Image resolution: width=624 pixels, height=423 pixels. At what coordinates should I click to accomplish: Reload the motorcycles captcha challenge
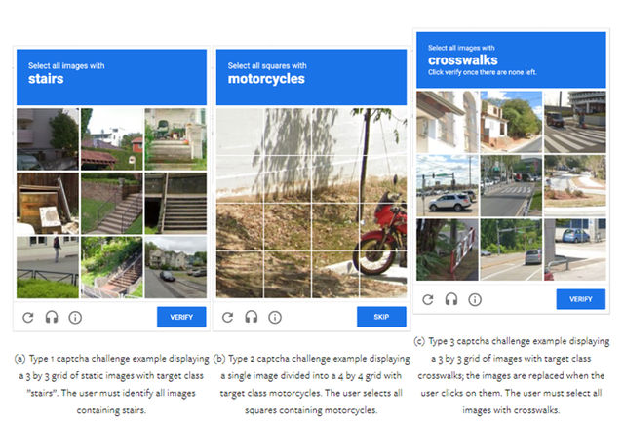click(x=227, y=317)
